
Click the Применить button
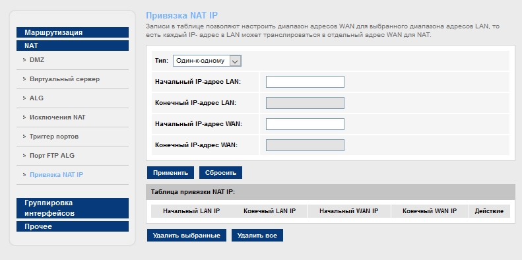pyautogui.click(x=170, y=173)
